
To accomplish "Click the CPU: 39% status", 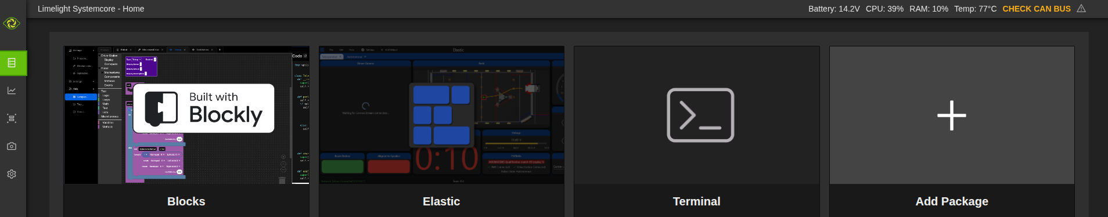I will point(884,9).
